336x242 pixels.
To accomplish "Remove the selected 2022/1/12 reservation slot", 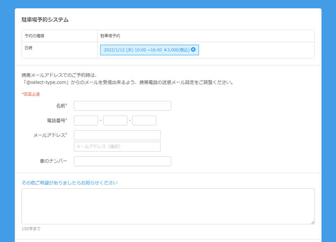I will [x=193, y=50].
